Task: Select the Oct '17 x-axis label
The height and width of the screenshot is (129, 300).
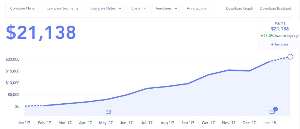Action: point(208,123)
